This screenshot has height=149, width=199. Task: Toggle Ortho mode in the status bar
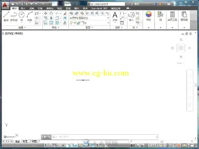pos(58,146)
